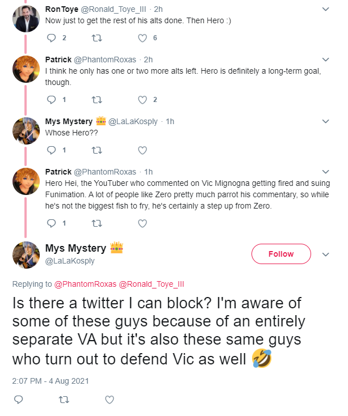Like the main Mys Mystery tweet
Viewport: 348px width, 416px height.
click(110, 400)
